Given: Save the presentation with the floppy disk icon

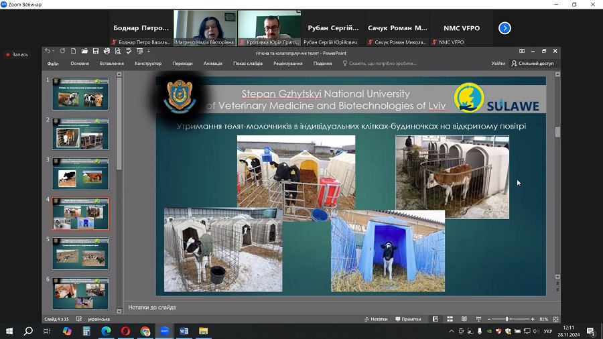Looking at the screenshot, I should click(x=96, y=51).
